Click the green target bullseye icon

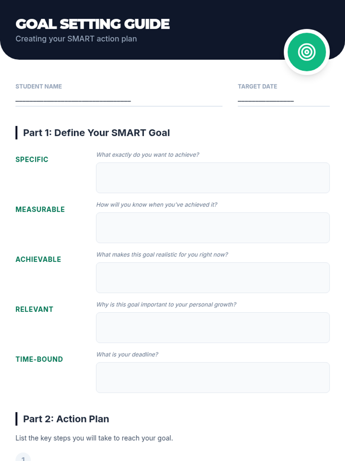point(306,52)
